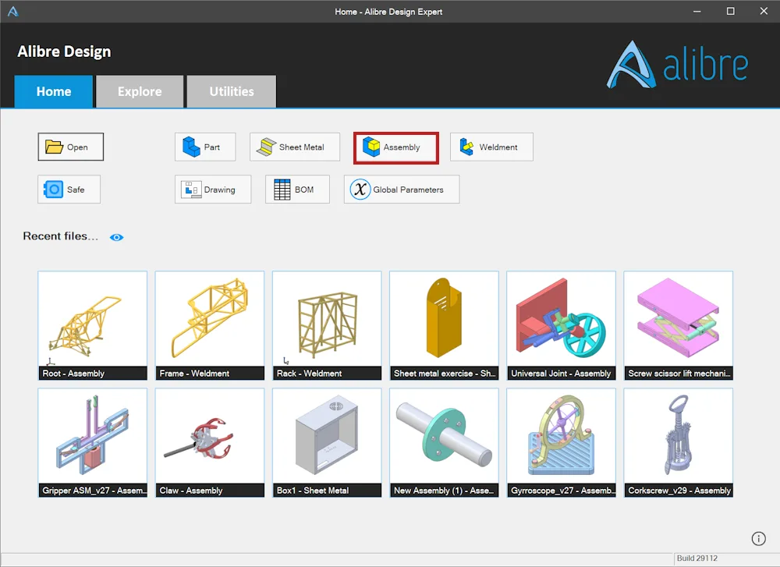Viewport: 780px width, 567px height.
Task: Minimize the Alibre Design window
Action: (697, 12)
